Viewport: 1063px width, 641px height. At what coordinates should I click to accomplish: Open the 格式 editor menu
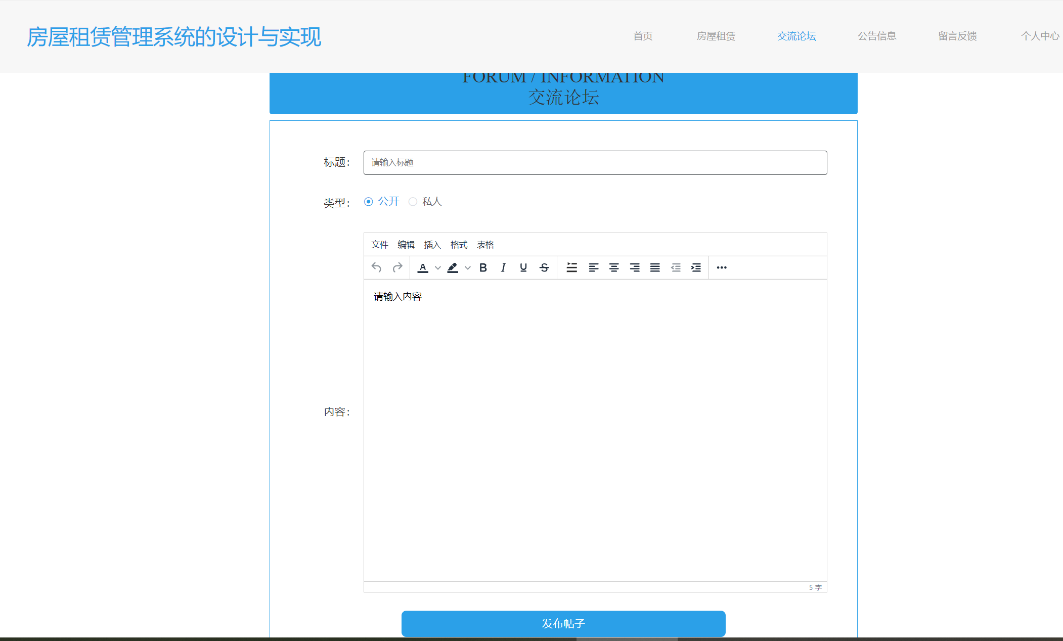click(x=459, y=245)
